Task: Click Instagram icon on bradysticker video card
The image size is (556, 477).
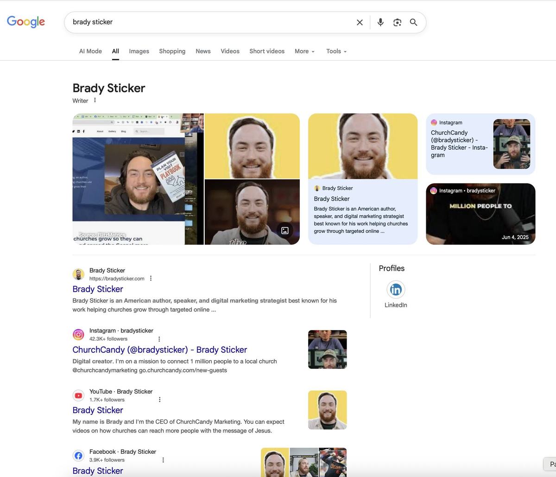Action: coord(434,191)
